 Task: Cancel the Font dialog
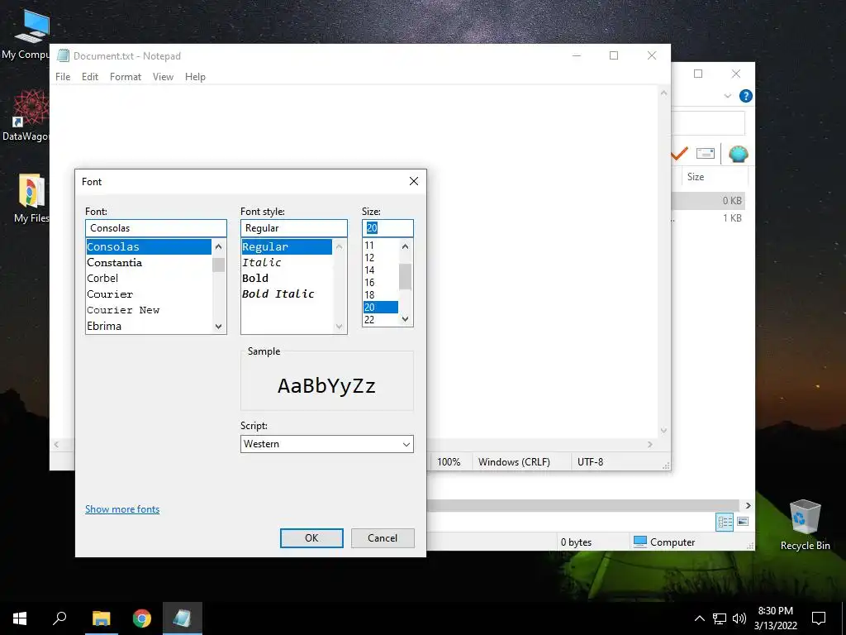click(383, 537)
